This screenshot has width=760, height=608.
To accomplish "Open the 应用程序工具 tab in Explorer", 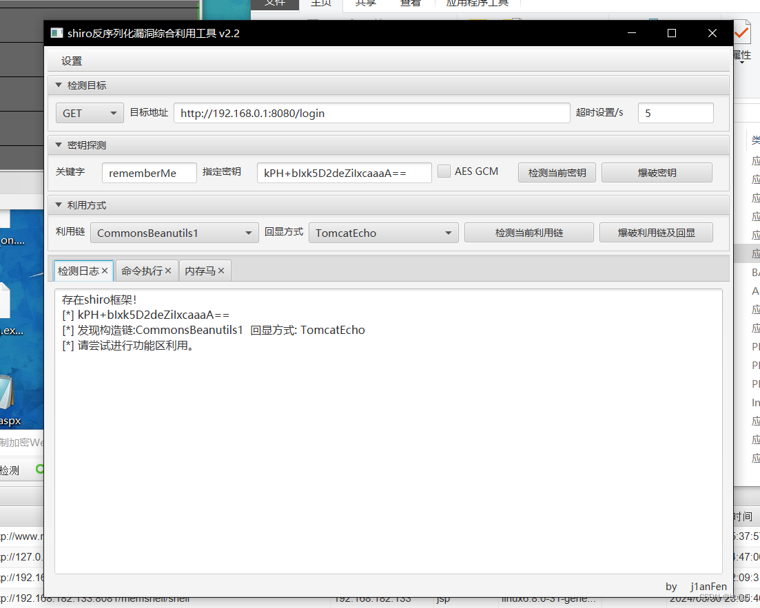I will [477, 3].
